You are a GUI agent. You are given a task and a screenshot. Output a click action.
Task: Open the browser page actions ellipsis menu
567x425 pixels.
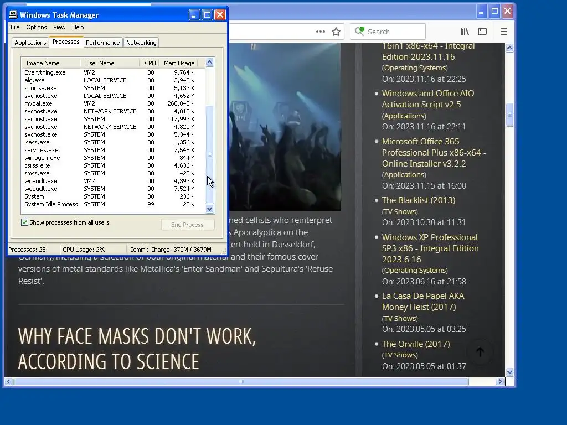321,32
